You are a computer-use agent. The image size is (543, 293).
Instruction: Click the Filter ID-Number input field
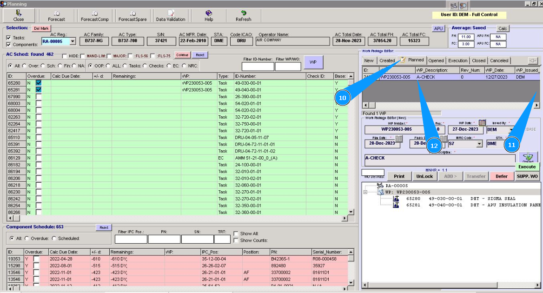click(258, 67)
